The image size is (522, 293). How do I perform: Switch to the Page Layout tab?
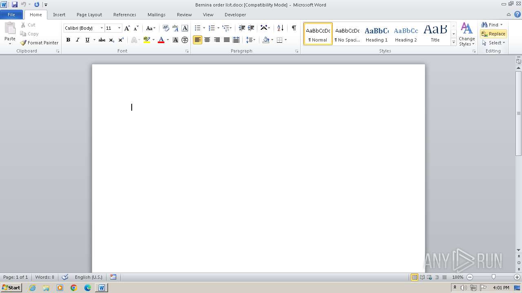click(x=89, y=15)
